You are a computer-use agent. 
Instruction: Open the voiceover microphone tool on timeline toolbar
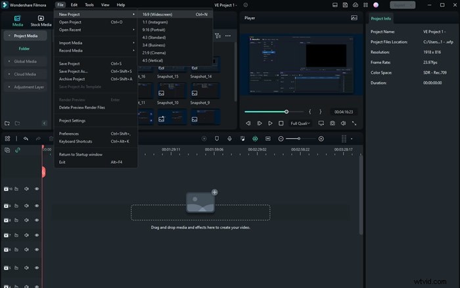(x=229, y=139)
